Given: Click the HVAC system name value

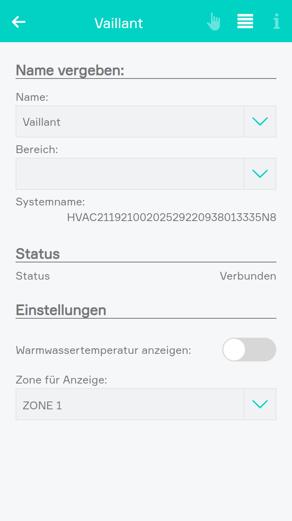Looking at the screenshot, I should [x=171, y=218].
